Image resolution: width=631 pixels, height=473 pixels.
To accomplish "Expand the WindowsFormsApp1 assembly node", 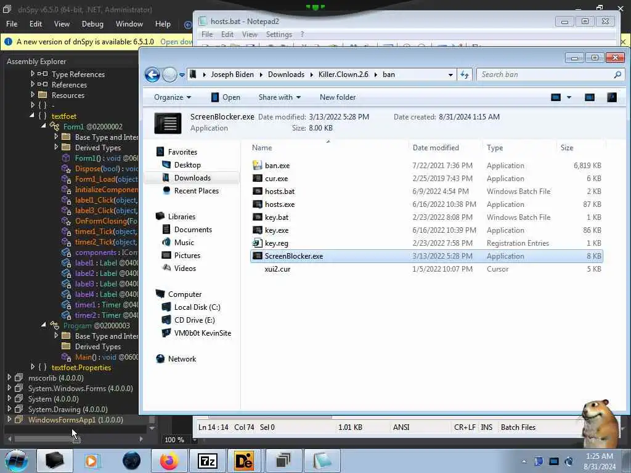I will tap(9, 419).
